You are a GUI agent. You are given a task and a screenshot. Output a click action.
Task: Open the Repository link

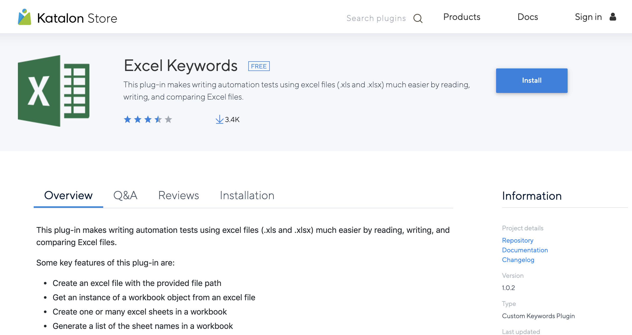pos(518,240)
